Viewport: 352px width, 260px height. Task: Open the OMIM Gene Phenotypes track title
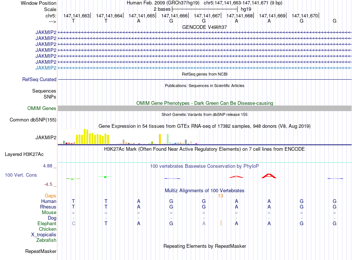[205, 103]
